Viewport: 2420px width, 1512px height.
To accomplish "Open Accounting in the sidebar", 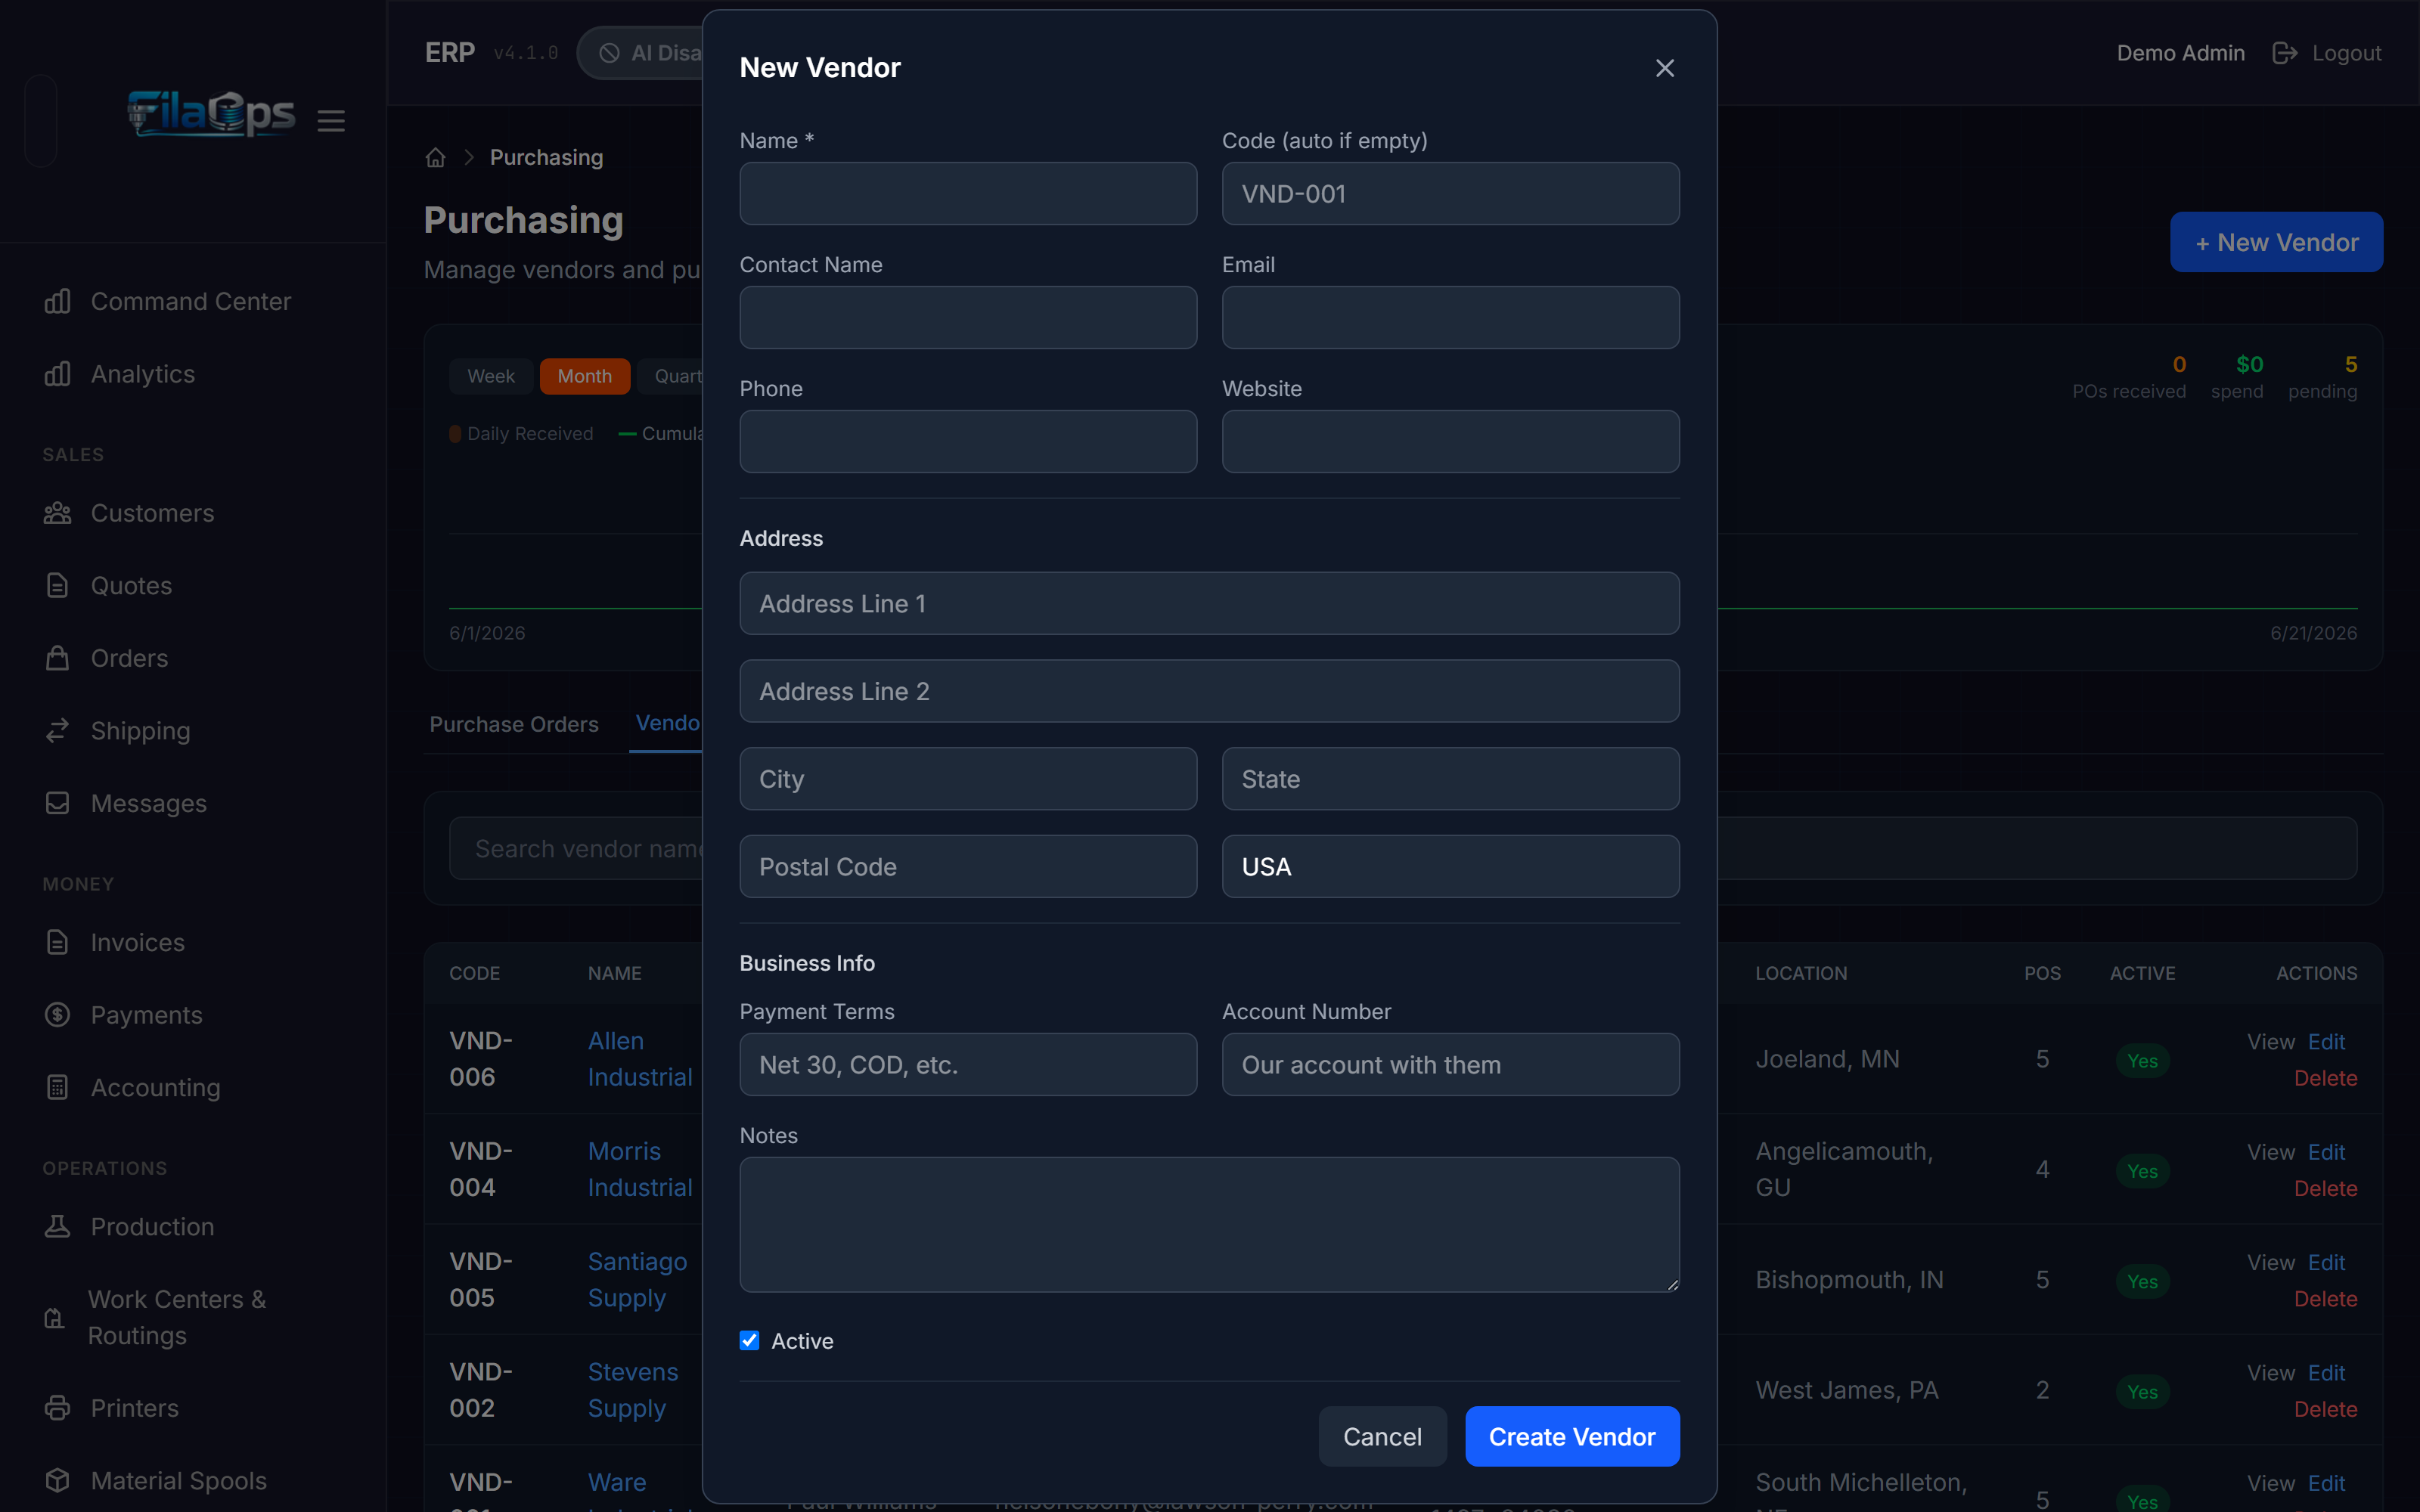I will (x=133, y=1087).
